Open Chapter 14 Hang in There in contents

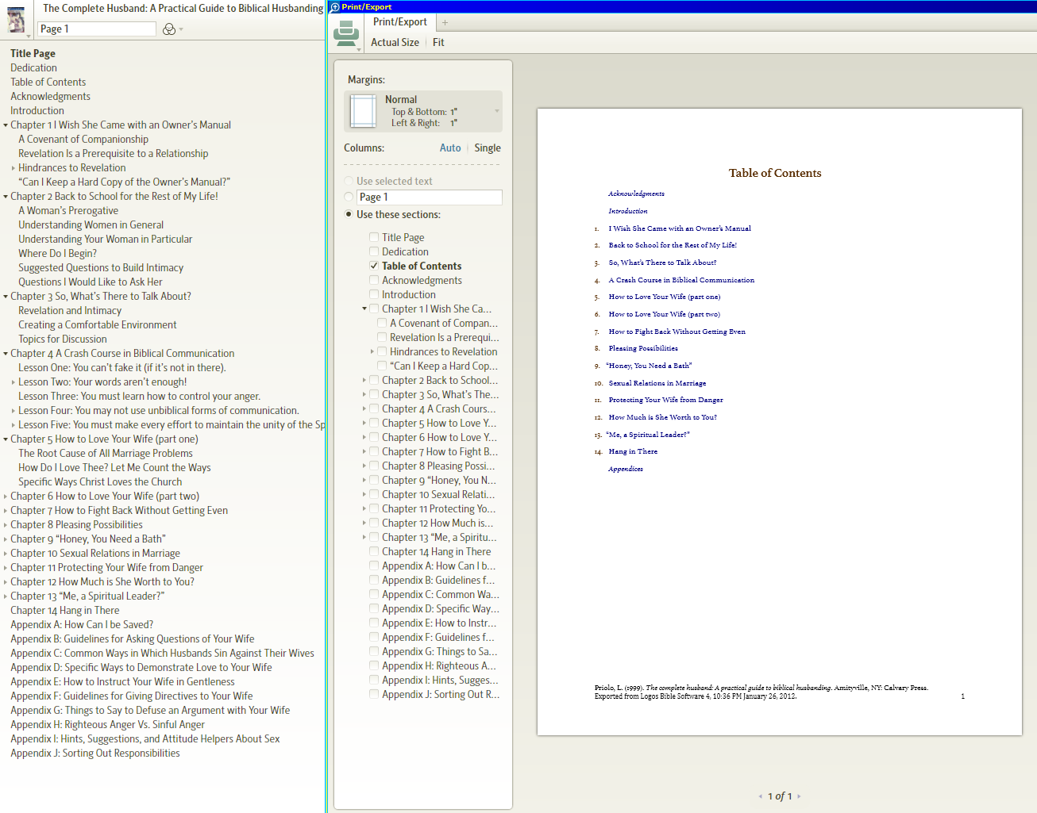[x=65, y=611]
